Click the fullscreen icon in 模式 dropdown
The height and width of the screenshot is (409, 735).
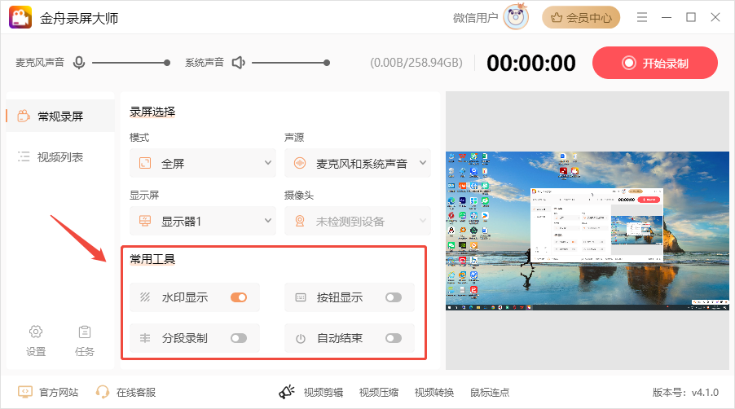[145, 163]
